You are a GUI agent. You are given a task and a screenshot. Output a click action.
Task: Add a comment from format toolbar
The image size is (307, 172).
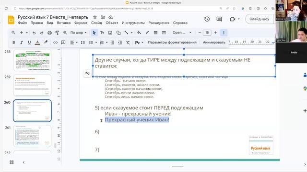pos(63,43)
